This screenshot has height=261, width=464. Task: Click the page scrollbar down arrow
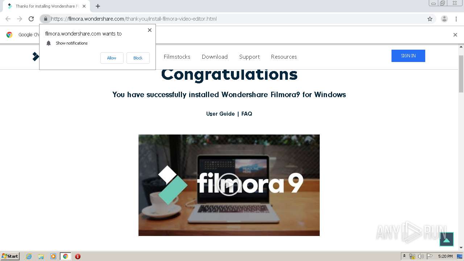pos(461,248)
